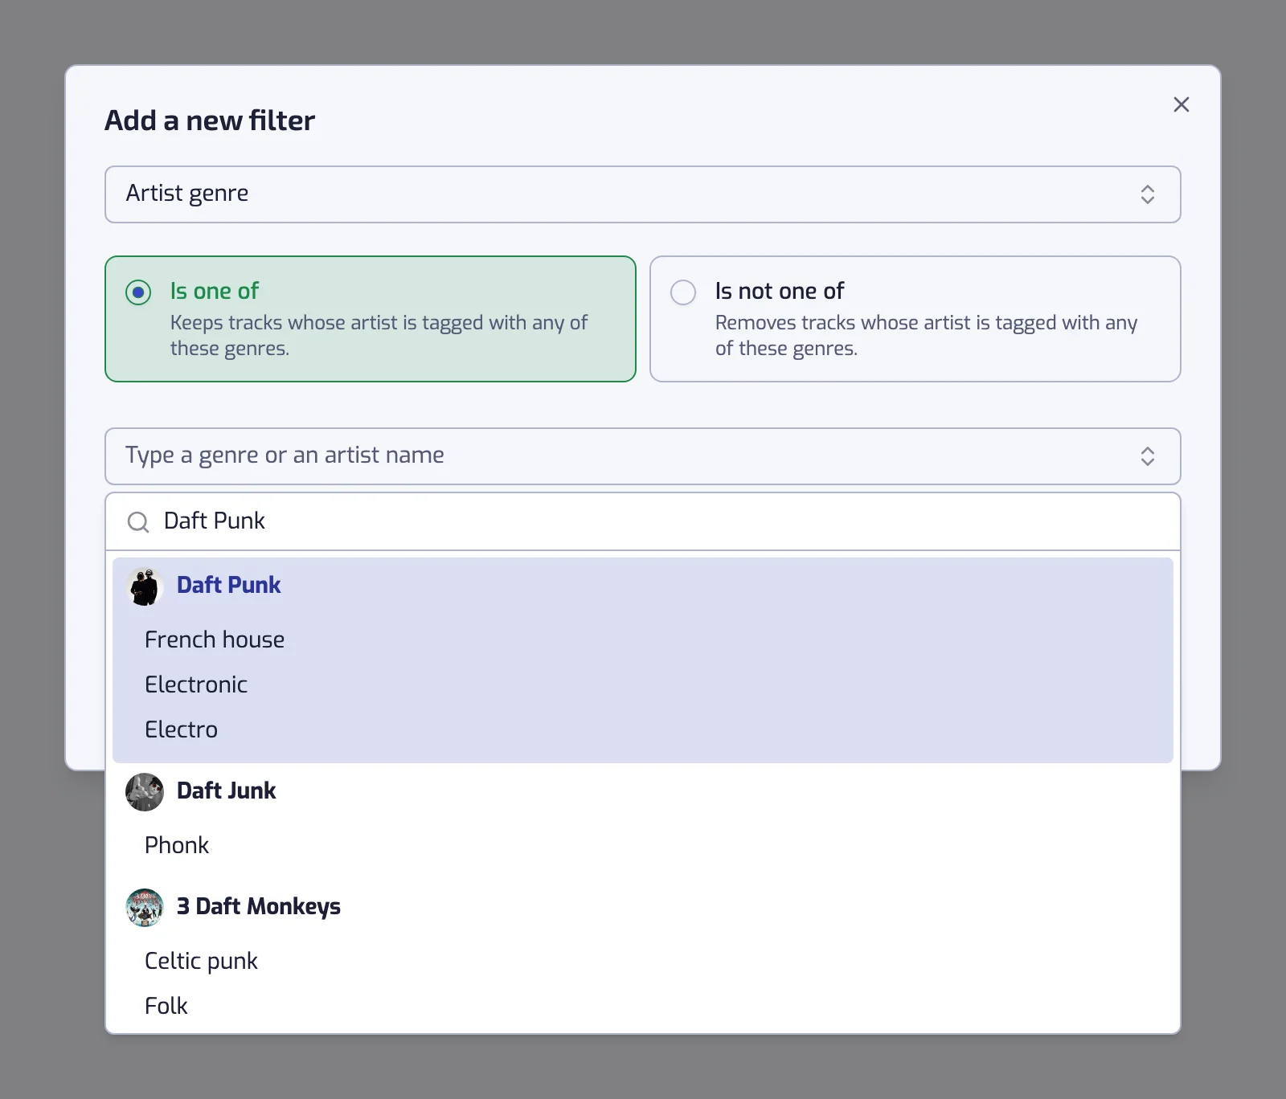Open the Artist genre filter type dropdown

(x=642, y=194)
